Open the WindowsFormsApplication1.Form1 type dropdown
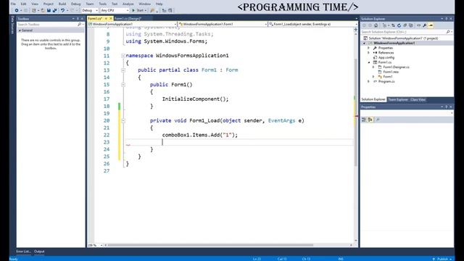 (x=223, y=24)
